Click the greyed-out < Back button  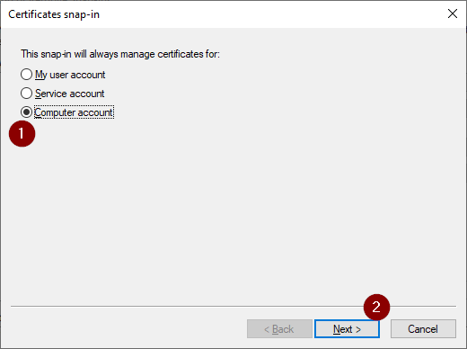pyautogui.click(x=279, y=329)
